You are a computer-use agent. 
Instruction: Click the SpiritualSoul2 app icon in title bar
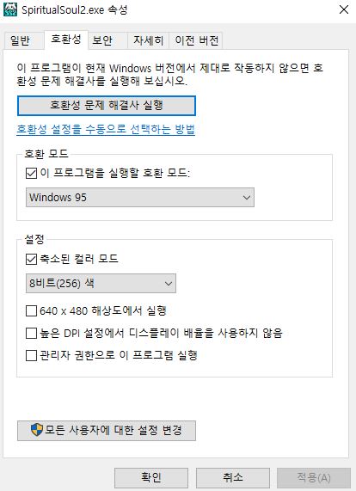[x=10, y=9]
